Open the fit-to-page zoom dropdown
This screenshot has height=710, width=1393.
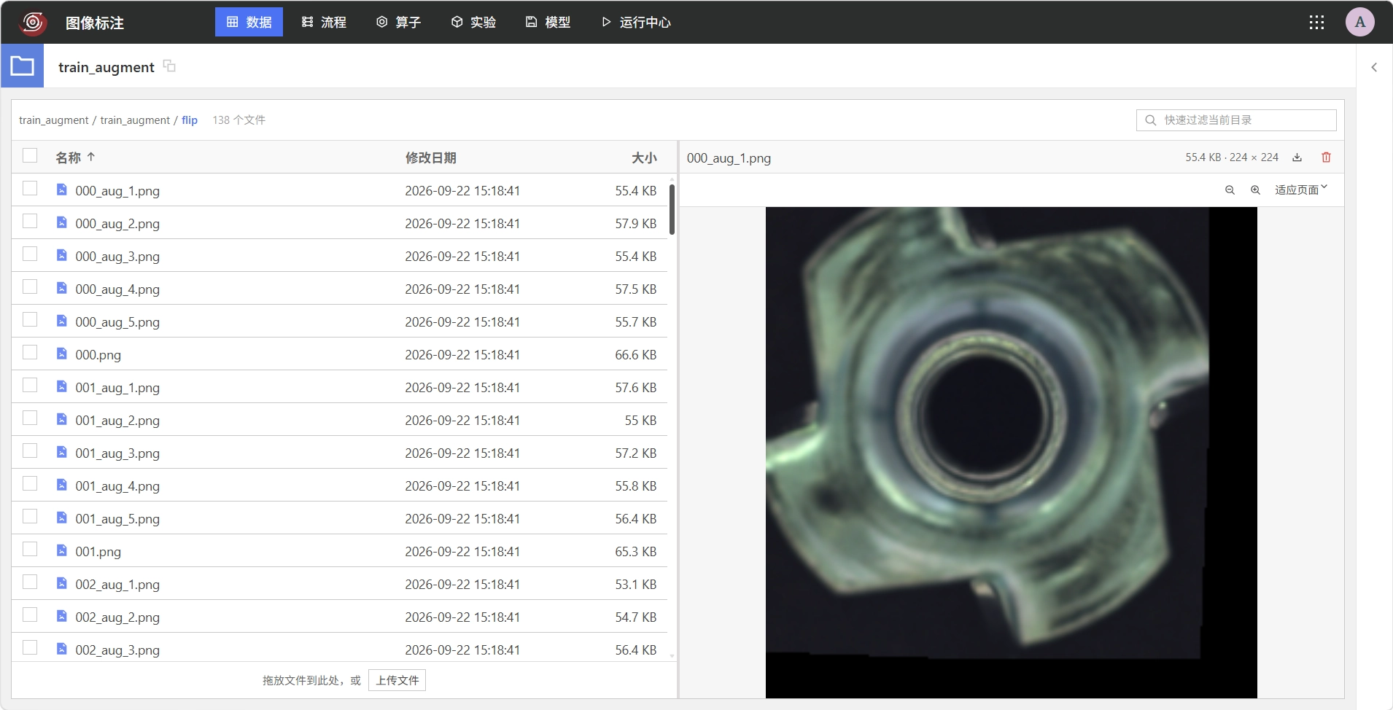point(1301,190)
